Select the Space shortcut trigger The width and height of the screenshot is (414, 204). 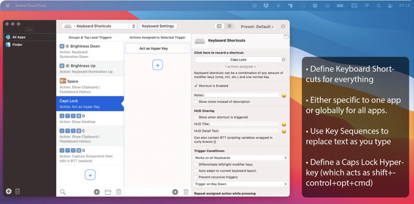coord(90,86)
